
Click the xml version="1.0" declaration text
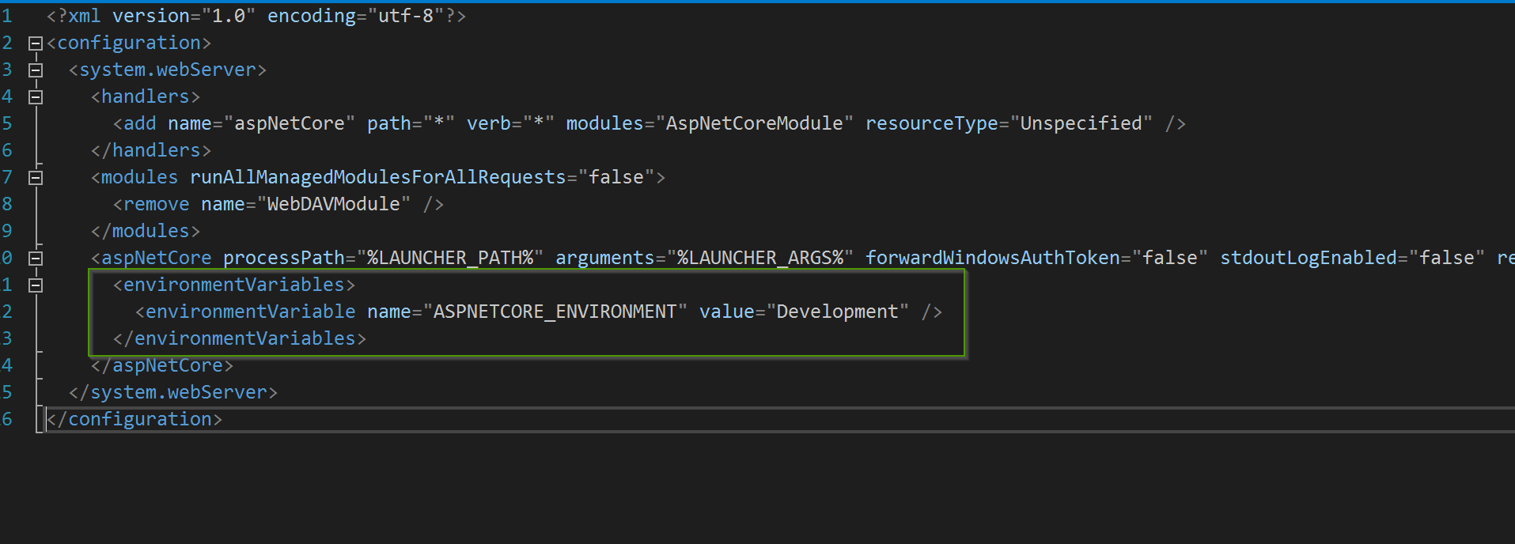point(151,16)
